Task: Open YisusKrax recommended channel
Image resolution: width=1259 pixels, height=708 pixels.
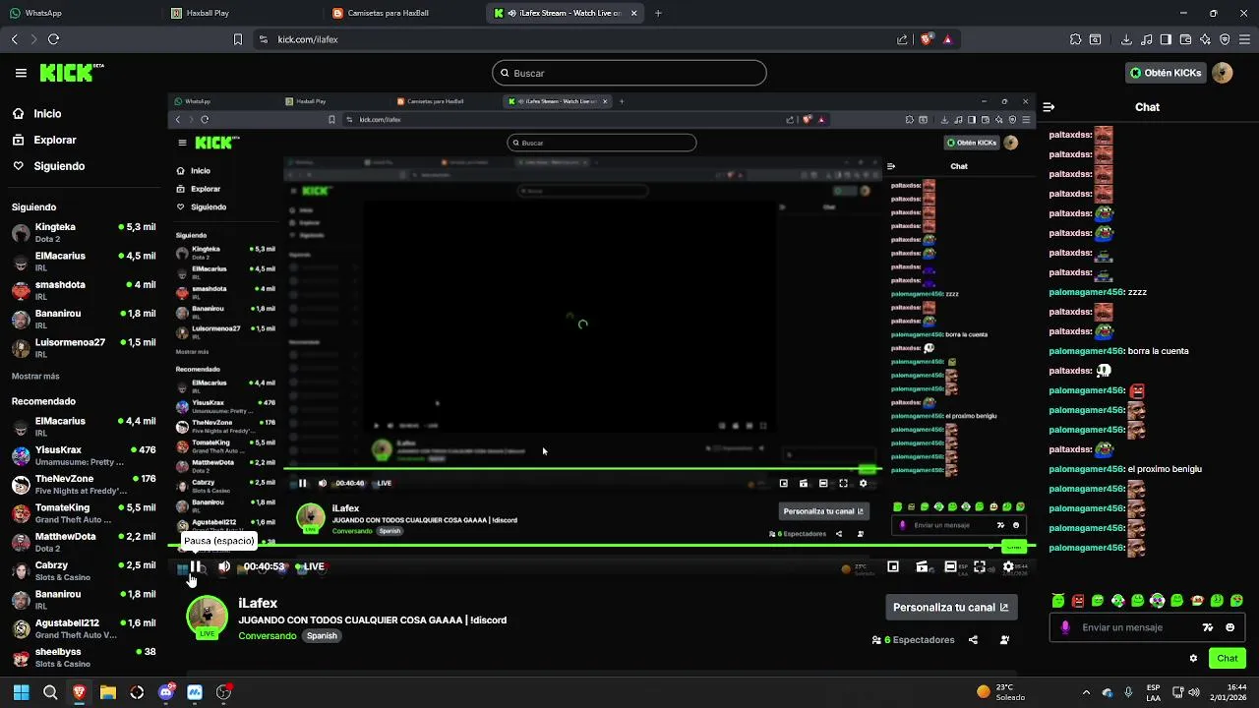Action: [x=84, y=455]
